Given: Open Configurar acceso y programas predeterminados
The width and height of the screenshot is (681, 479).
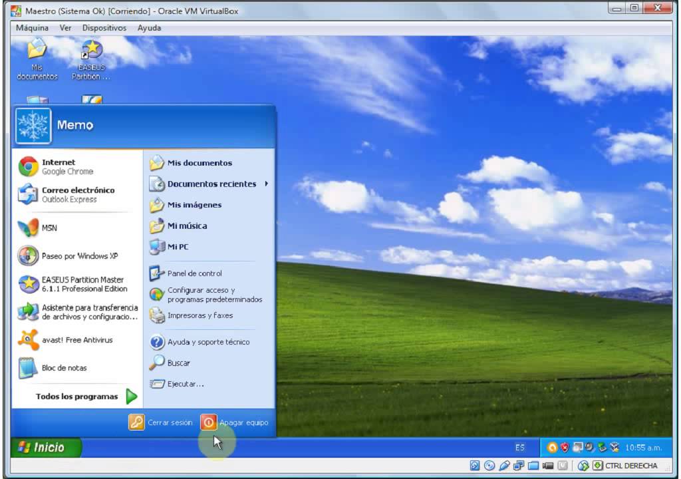Looking at the screenshot, I should point(209,295).
